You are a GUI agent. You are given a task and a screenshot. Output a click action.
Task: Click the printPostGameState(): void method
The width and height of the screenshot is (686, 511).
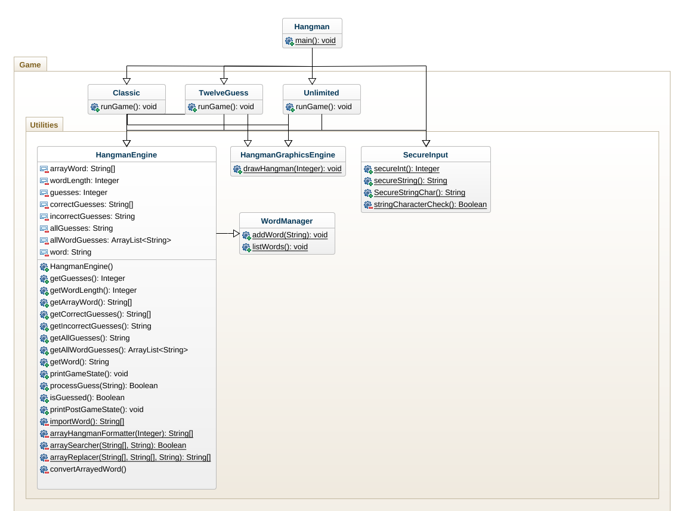97,410
